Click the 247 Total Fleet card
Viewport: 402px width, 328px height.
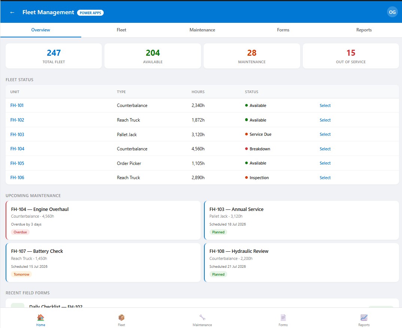point(54,56)
